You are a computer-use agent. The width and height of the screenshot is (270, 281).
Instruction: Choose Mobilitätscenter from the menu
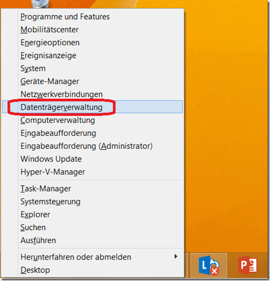click(92, 30)
